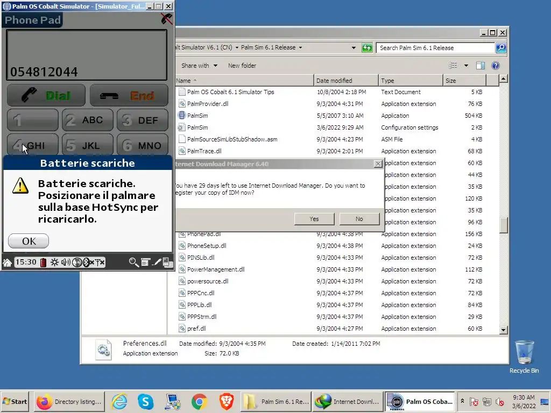The height and width of the screenshot is (413, 551).
Task: Open the view options dropdown arrow in Explorer
Action: (x=466, y=66)
